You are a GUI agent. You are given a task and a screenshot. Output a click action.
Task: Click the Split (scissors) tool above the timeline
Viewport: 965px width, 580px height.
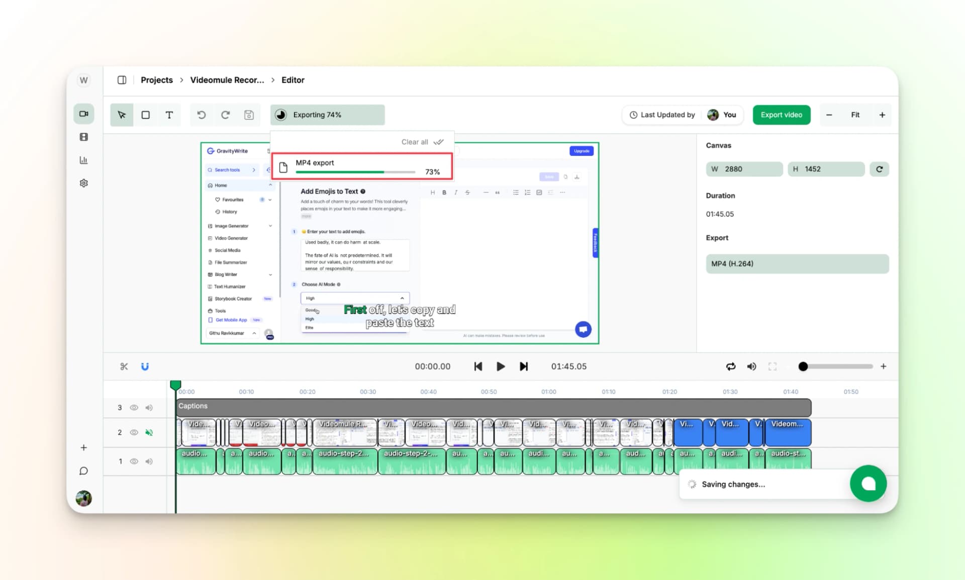(x=124, y=366)
